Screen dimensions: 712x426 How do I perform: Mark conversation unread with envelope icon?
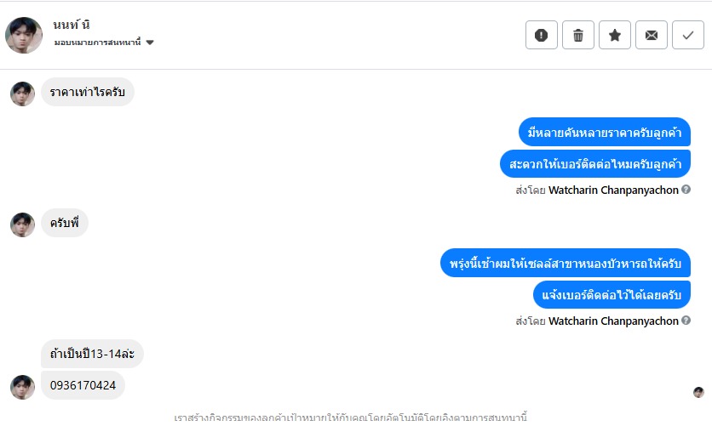click(652, 35)
